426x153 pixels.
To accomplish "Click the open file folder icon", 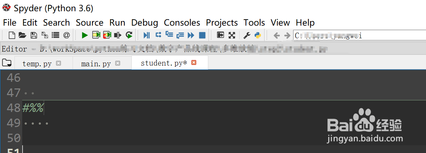I will [23, 35].
